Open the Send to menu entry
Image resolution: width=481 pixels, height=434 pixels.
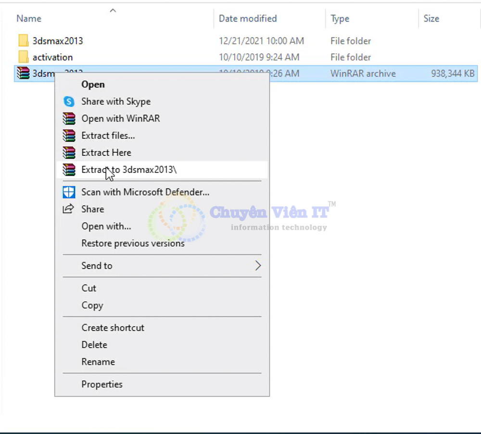(x=162, y=265)
